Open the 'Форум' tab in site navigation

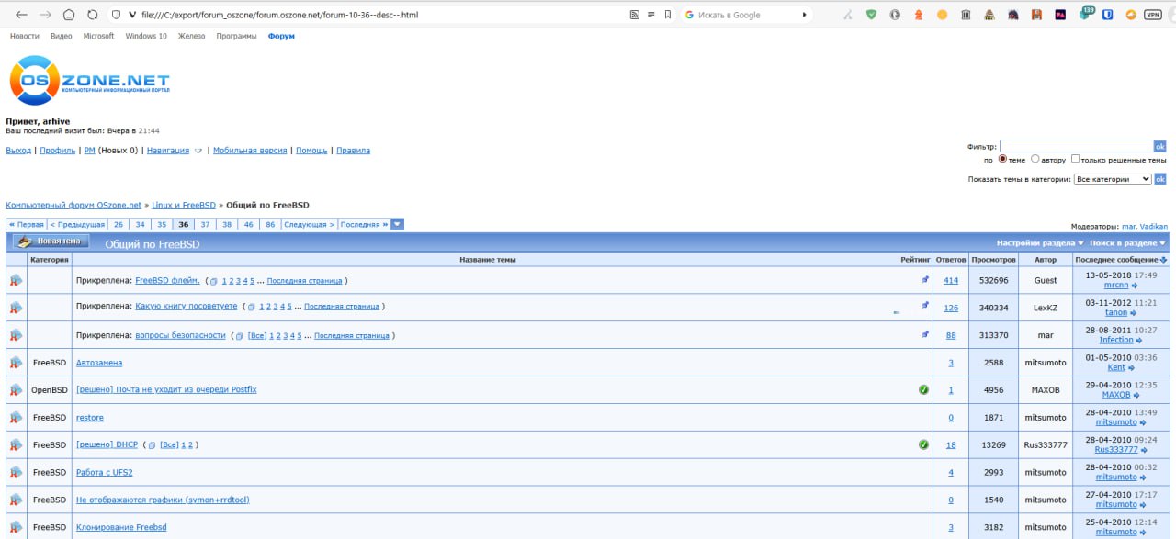(281, 36)
